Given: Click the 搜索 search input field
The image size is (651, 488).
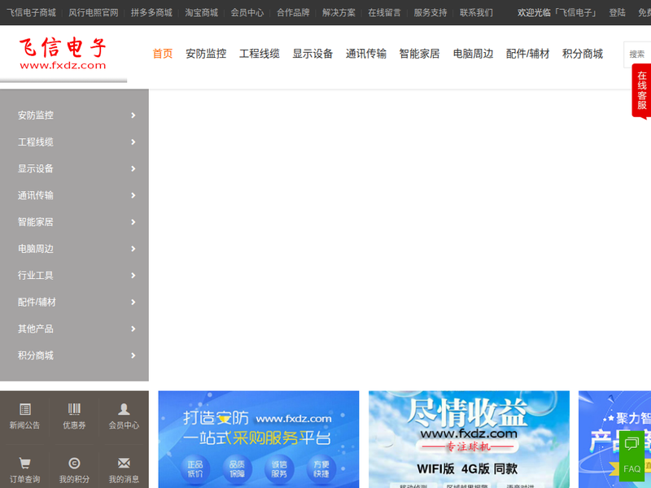Looking at the screenshot, I should [x=638, y=54].
